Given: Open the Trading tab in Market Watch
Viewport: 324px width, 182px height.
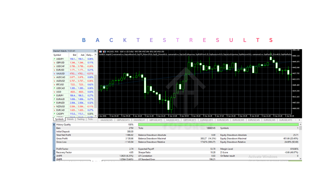Looking at the screenshot, I should click(x=81, y=119).
